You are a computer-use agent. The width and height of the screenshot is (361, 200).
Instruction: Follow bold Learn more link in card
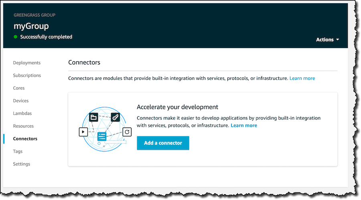point(244,125)
